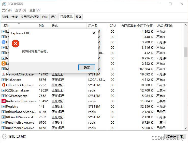Click the NisSrv.exe process icon
The width and height of the screenshot is (188, 143).
pyautogui.click(x=4, y=80)
